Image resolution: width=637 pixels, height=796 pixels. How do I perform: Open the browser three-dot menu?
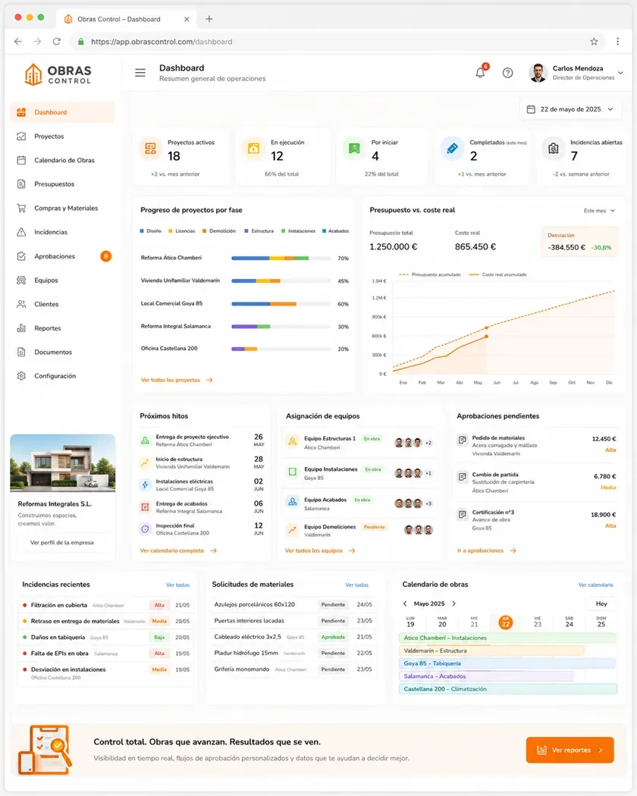click(618, 42)
